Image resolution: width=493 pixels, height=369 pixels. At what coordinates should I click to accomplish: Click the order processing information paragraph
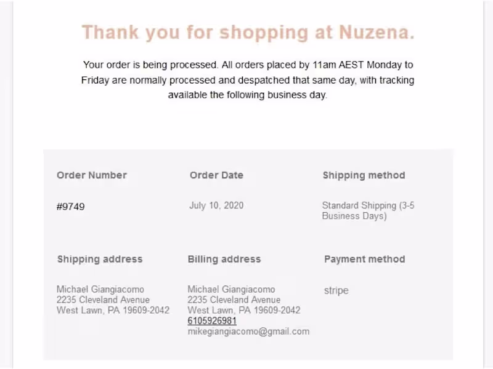pos(248,80)
